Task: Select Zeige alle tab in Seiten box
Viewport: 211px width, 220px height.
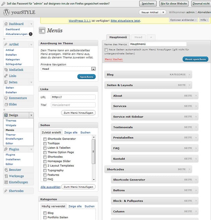Action: pos(71,132)
